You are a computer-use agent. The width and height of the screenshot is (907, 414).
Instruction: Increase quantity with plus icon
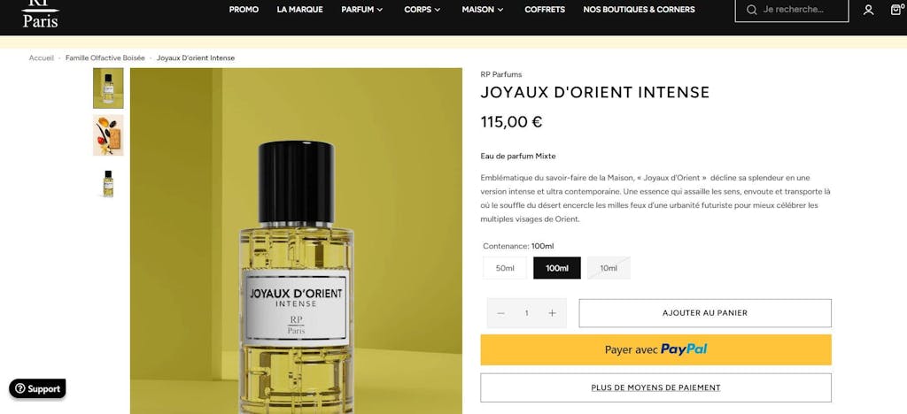552,313
